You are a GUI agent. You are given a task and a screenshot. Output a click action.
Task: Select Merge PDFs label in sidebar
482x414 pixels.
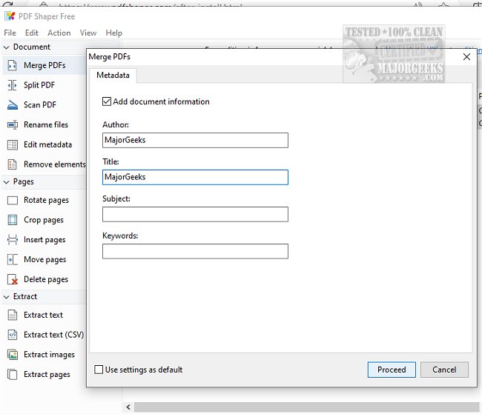pyautogui.click(x=44, y=65)
